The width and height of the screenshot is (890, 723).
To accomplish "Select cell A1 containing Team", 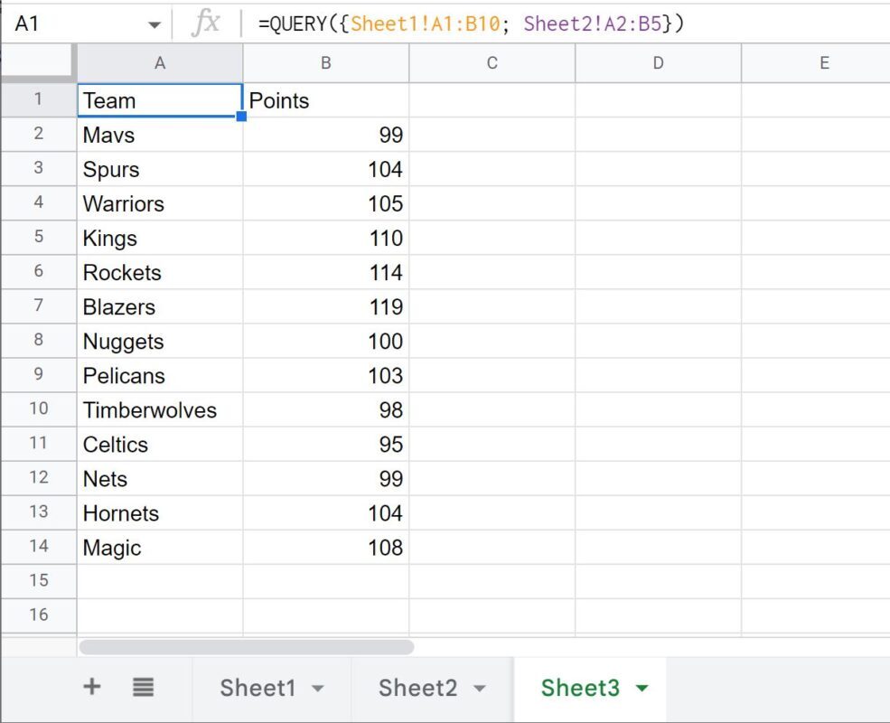I will pyautogui.click(x=159, y=100).
